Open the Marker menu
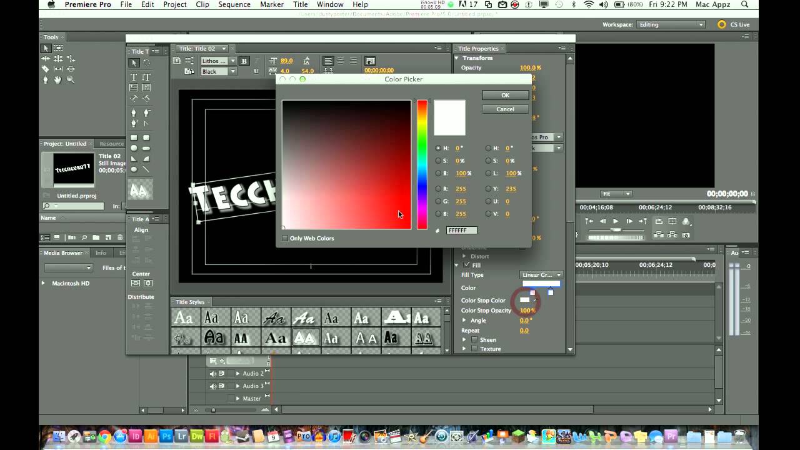This screenshot has height=450, width=800. [272, 4]
